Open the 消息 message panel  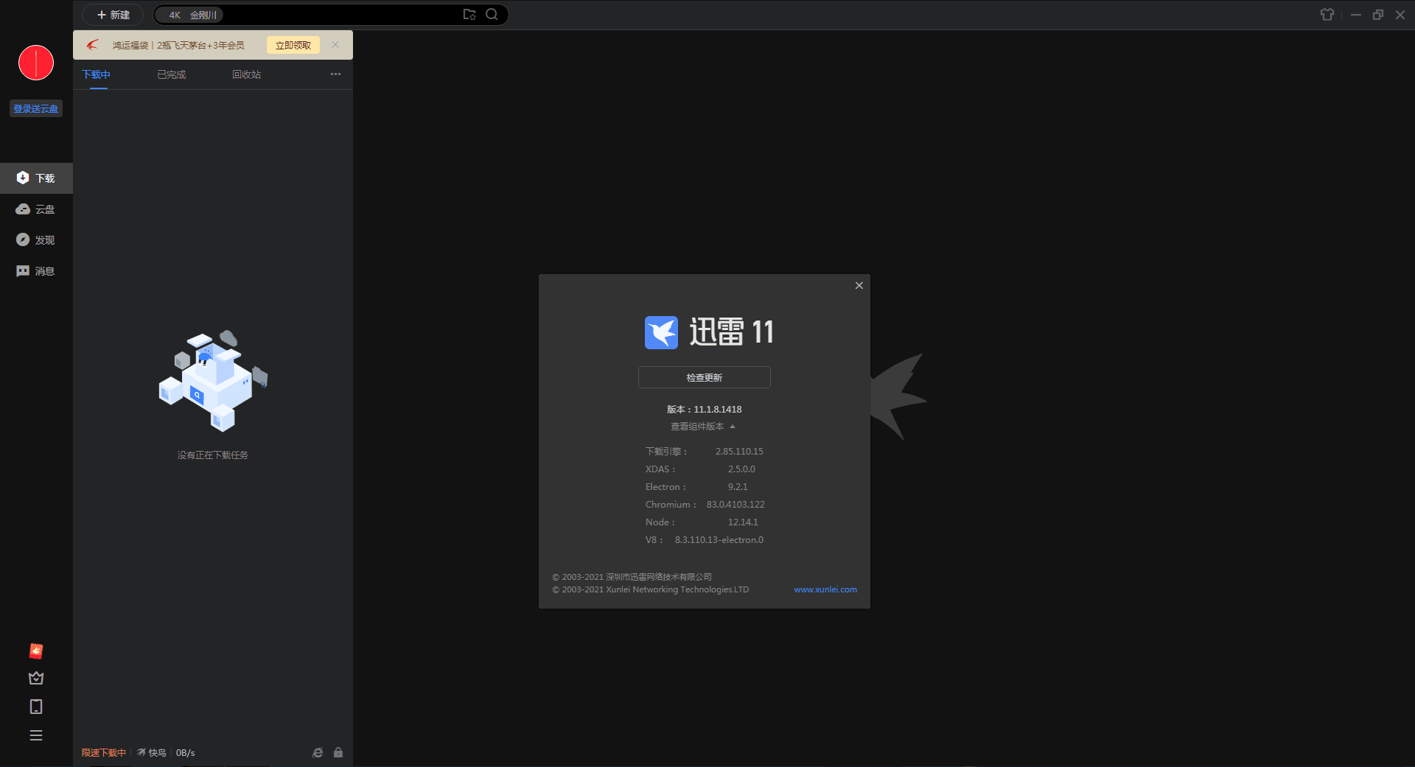coord(36,270)
